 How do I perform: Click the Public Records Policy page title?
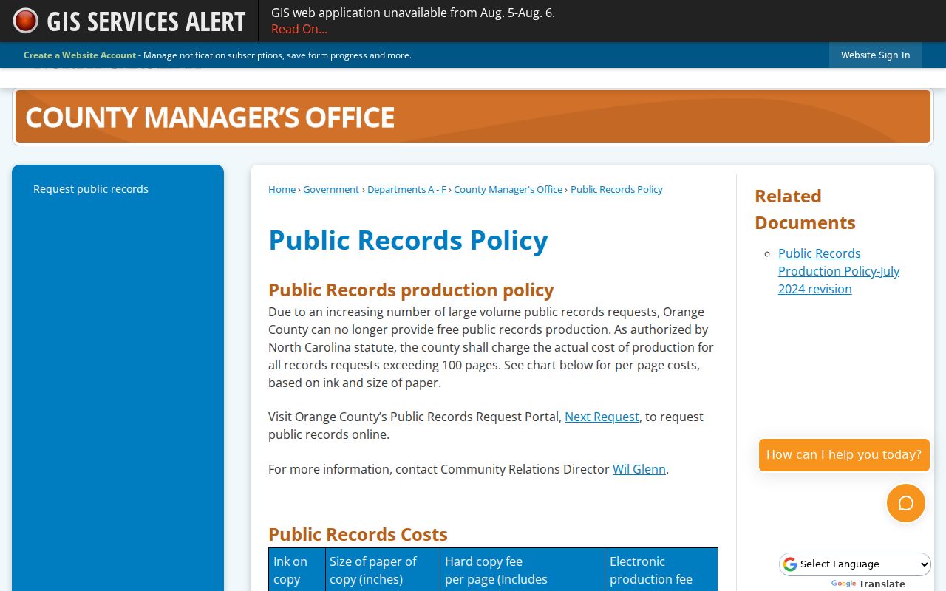pyautogui.click(x=408, y=240)
